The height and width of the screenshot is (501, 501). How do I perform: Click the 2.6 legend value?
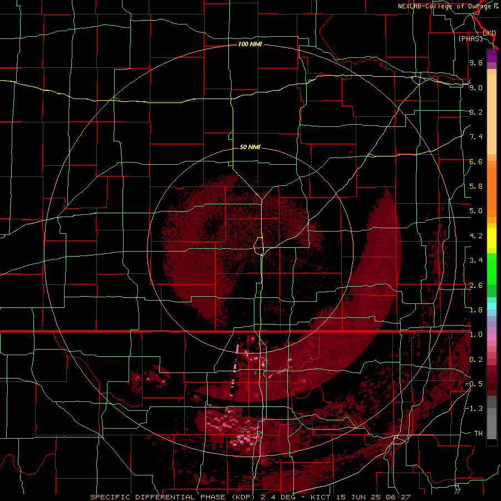point(476,286)
